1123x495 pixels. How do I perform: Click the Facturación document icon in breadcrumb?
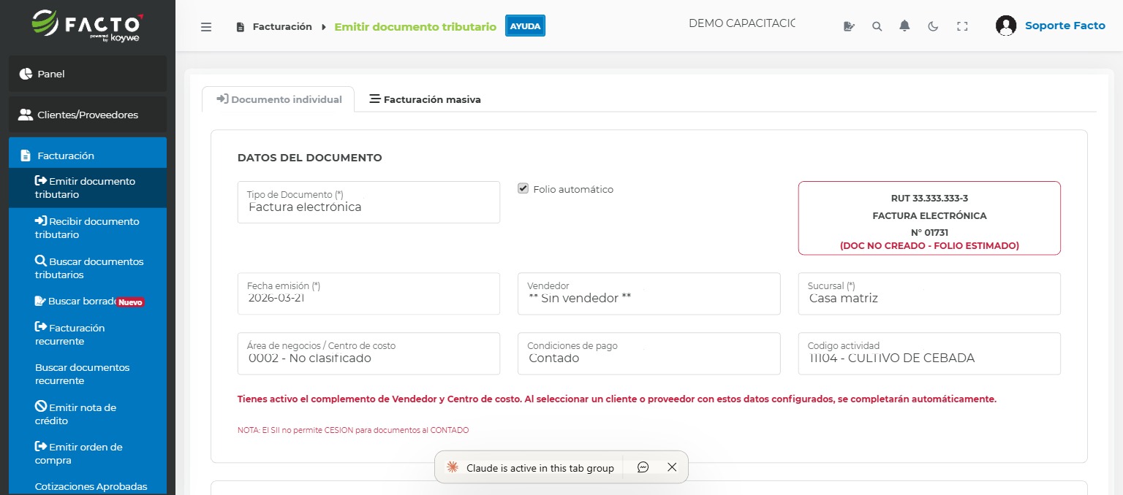click(x=240, y=26)
